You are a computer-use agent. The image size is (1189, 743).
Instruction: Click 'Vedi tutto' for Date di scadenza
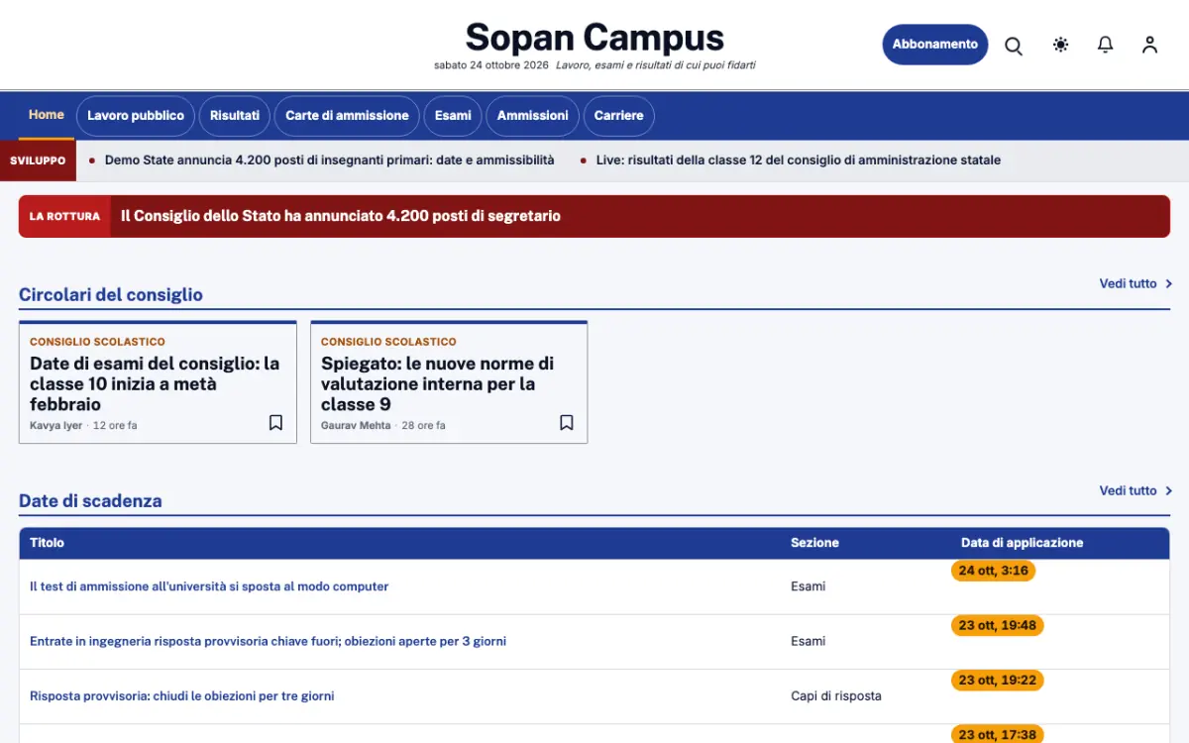point(1135,490)
